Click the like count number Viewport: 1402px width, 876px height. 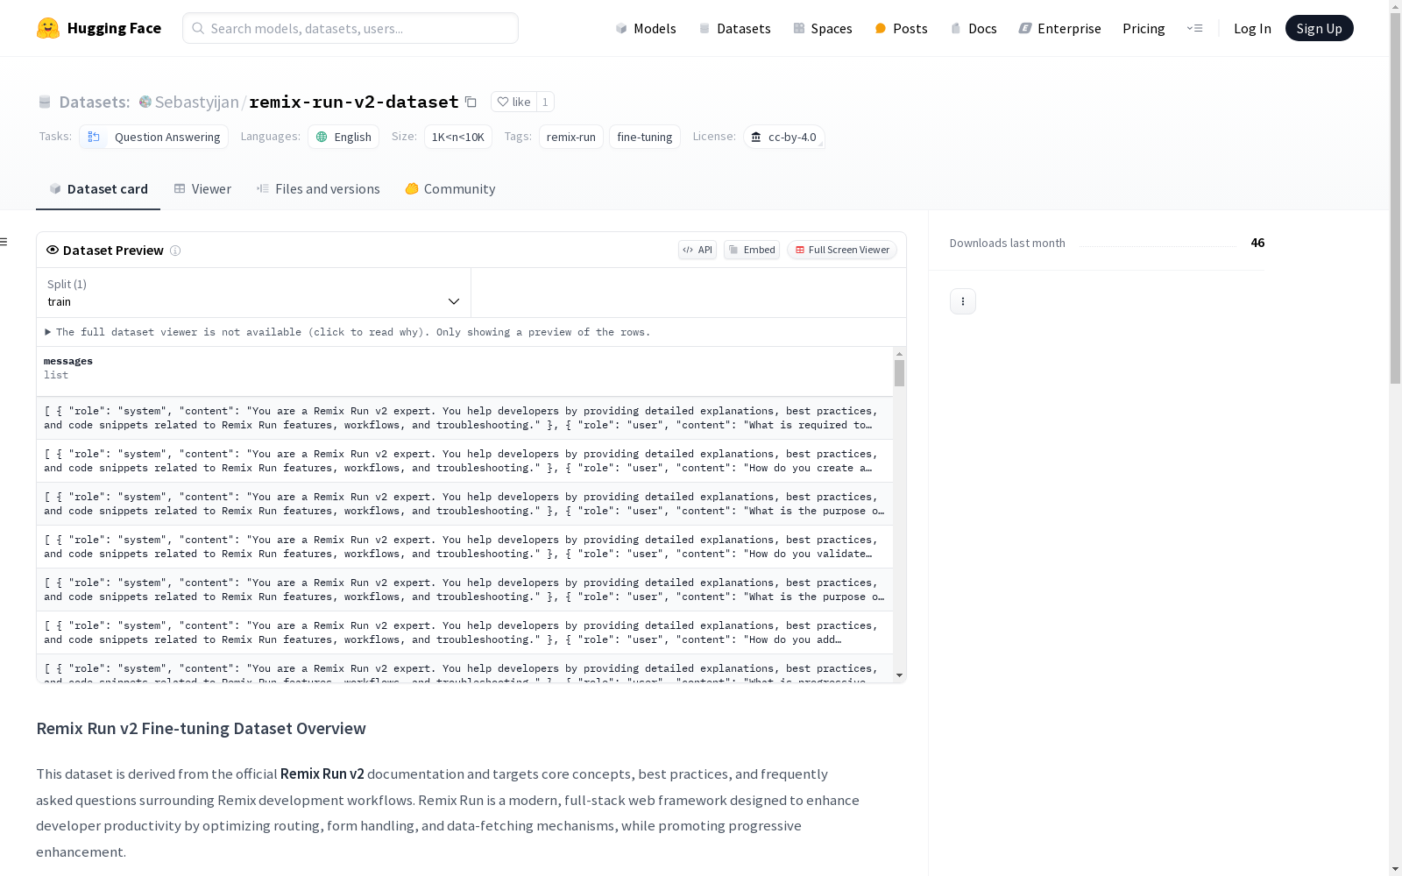[x=545, y=102]
